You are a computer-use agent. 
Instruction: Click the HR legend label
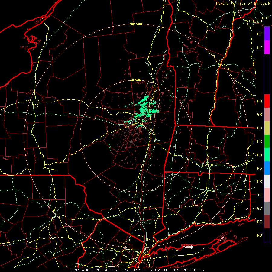(259, 141)
